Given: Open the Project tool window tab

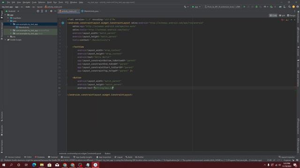Looking at the screenshot, I should click(2, 14).
